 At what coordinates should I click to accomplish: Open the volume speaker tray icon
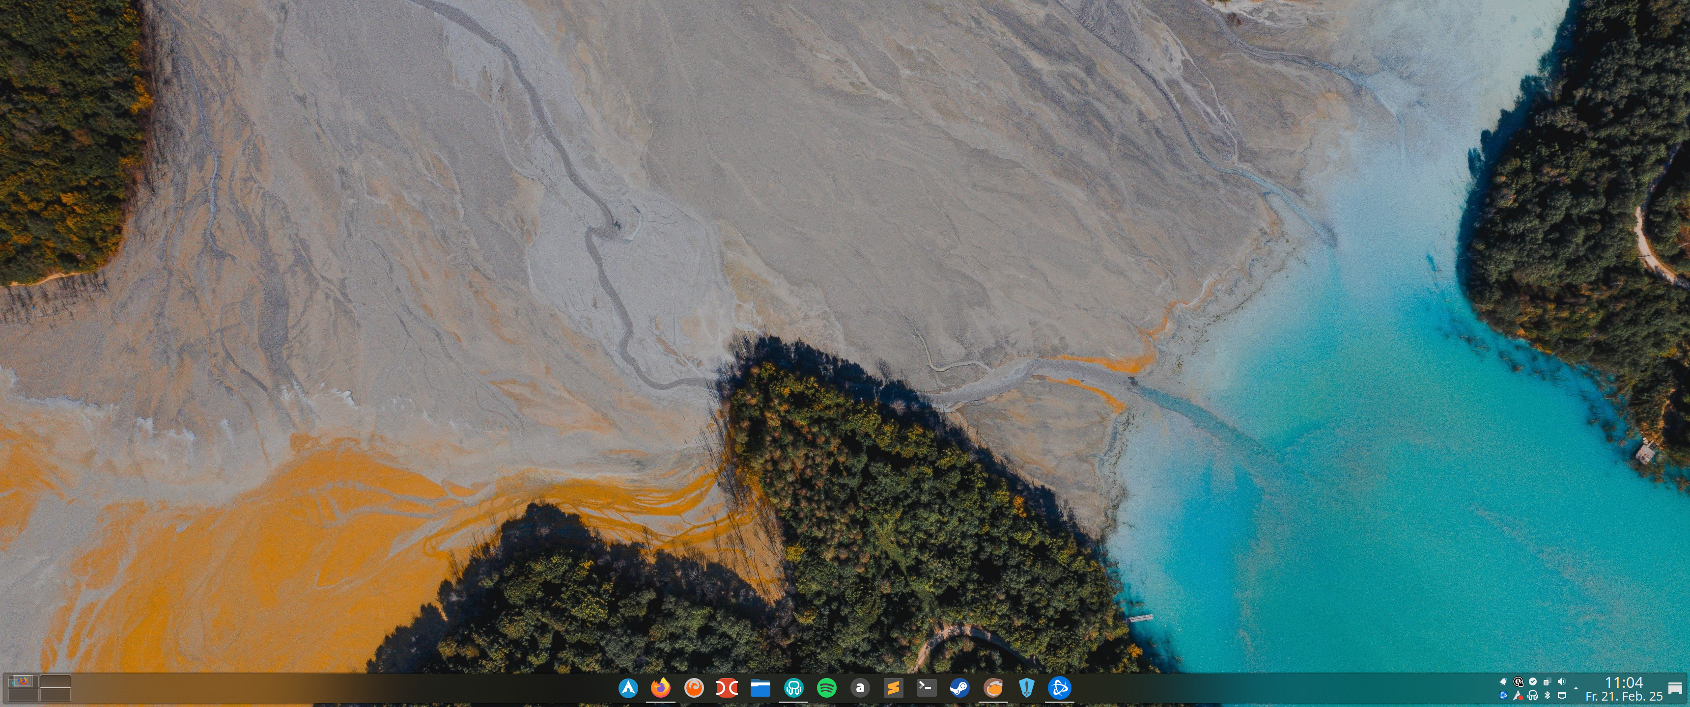pos(1561,681)
